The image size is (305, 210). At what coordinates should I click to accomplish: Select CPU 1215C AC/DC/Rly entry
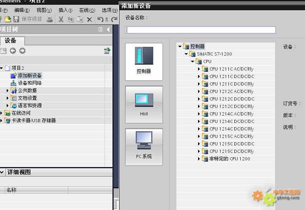pyautogui.click(x=232, y=136)
